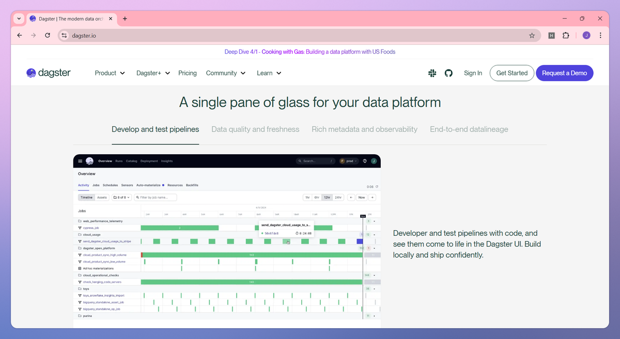
Task: Expand the Learn menu
Action: [269, 73]
